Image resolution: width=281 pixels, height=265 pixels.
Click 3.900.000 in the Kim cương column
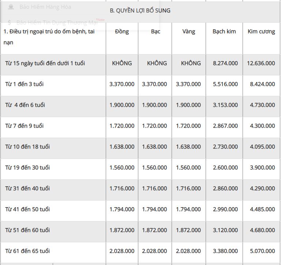[262, 168]
